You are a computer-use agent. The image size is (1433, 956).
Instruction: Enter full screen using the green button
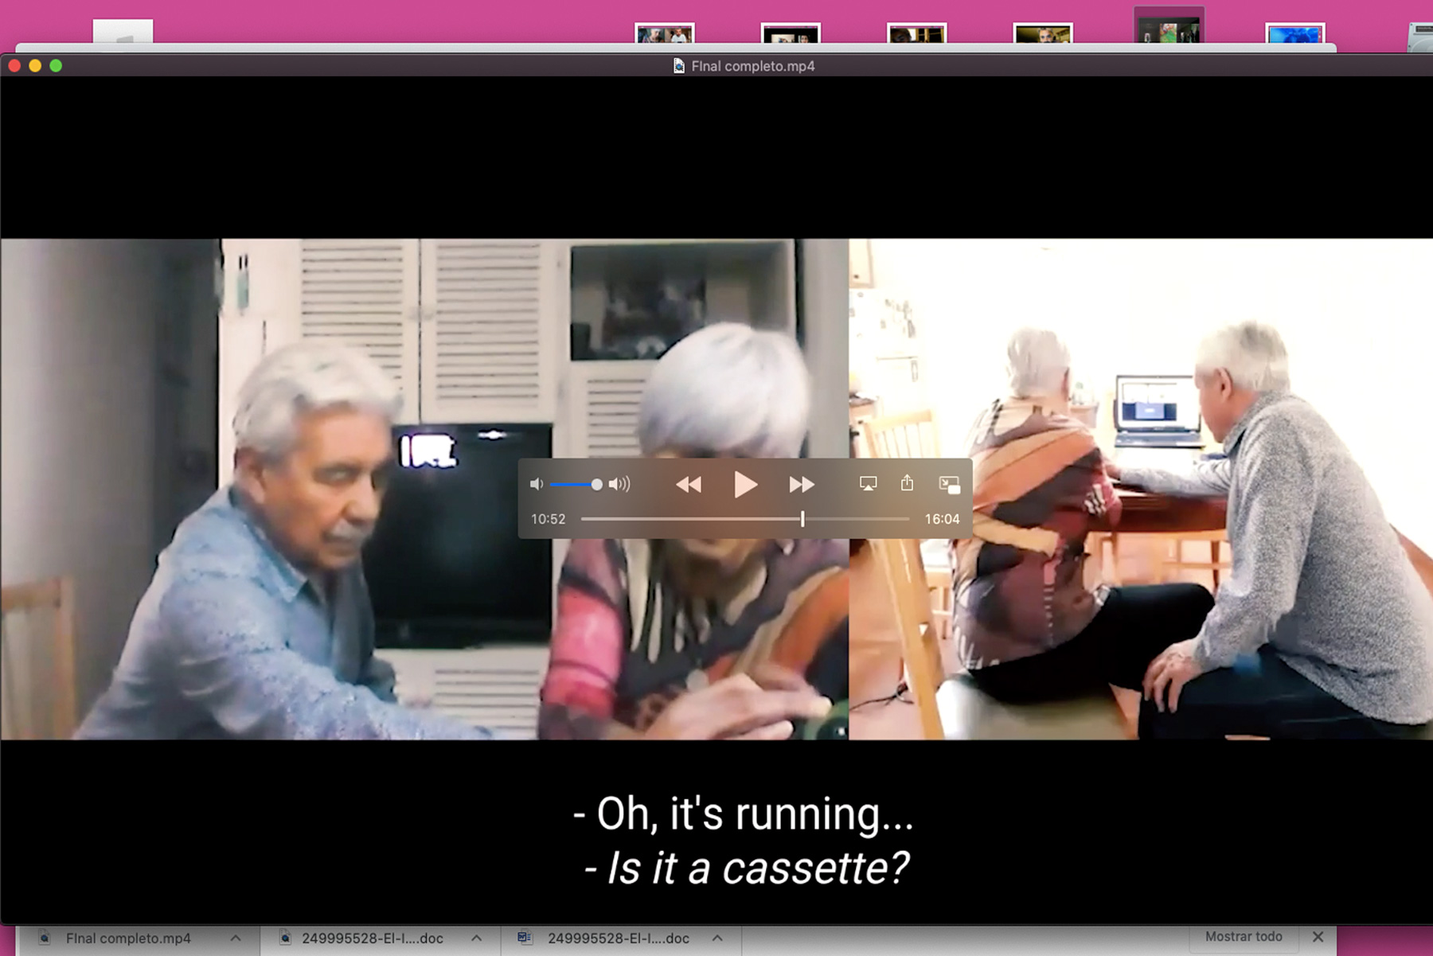coord(56,66)
